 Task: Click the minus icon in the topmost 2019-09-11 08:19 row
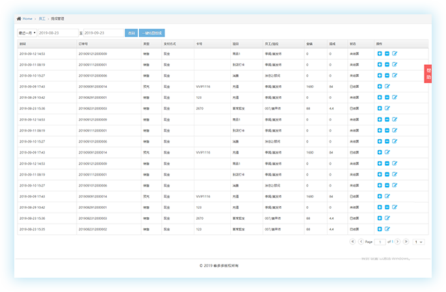click(x=387, y=64)
